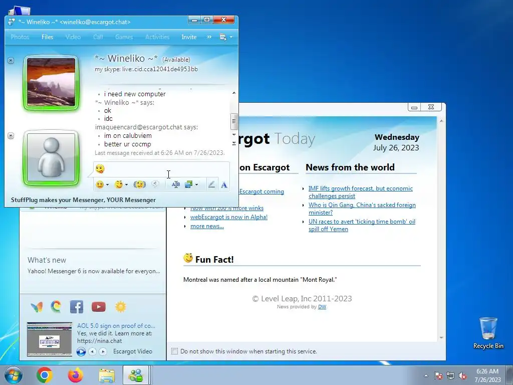Viewport: 513px width, 385px height.
Task: Open the DW news provider link
Action: [322, 307]
